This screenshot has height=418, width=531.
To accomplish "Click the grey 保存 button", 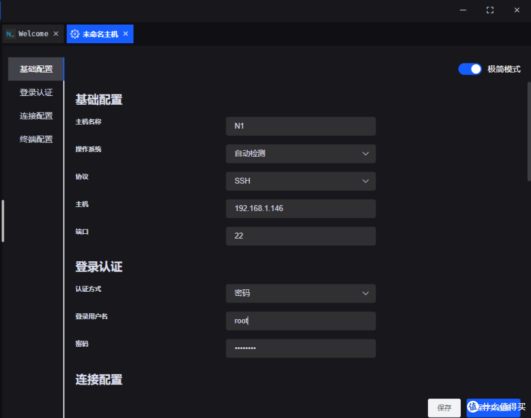I will pyautogui.click(x=444, y=408).
